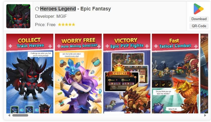Click the Heroes Legend app icon
Image resolution: width=211 pixels, height=122 pixels.
18,16
